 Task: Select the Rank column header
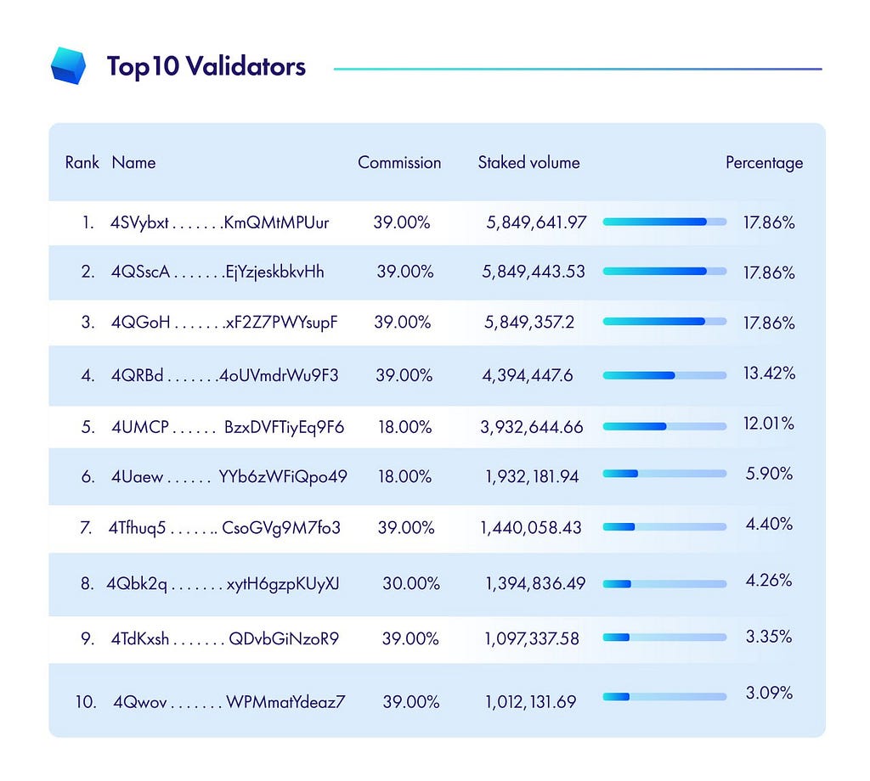point(82,162)
